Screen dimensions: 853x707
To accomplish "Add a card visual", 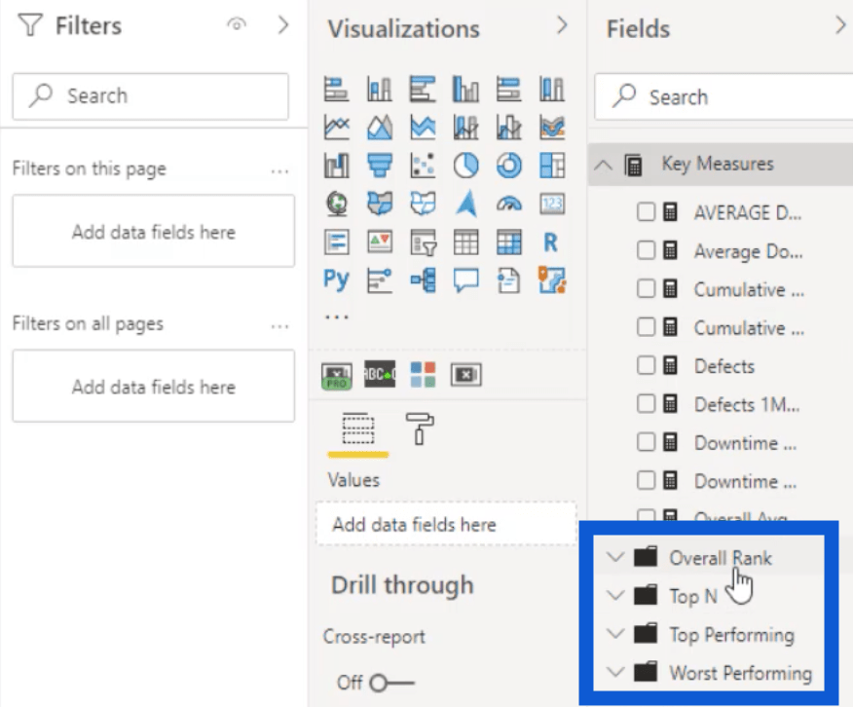I will (551, 204).
